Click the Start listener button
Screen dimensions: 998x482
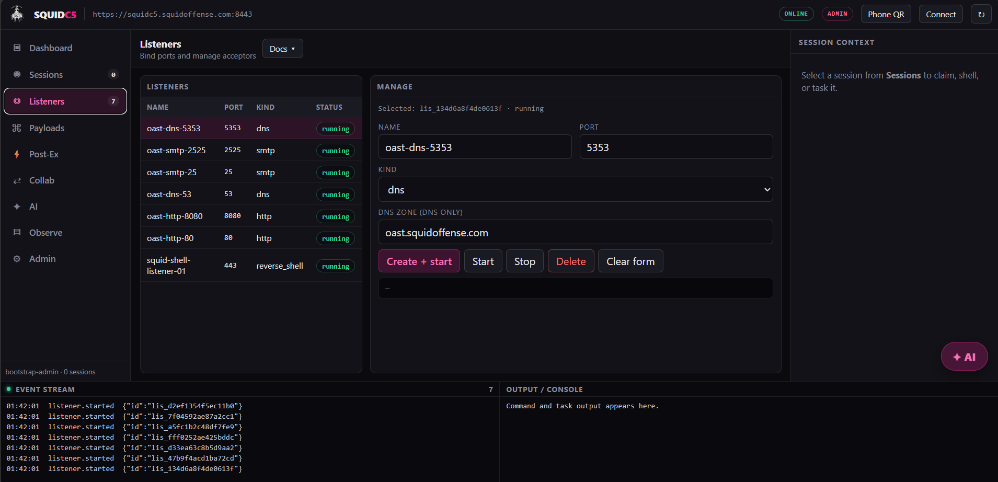tap(483, 261)
